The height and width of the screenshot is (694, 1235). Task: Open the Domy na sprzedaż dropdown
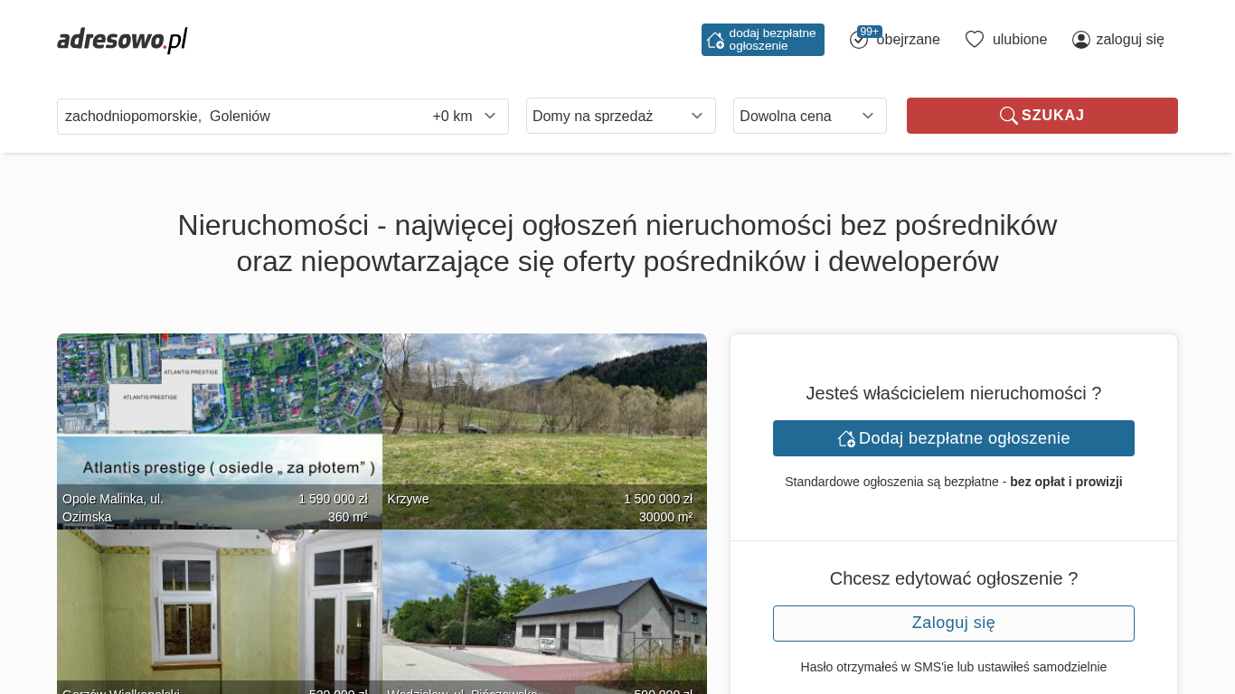(x=620, y=116)
